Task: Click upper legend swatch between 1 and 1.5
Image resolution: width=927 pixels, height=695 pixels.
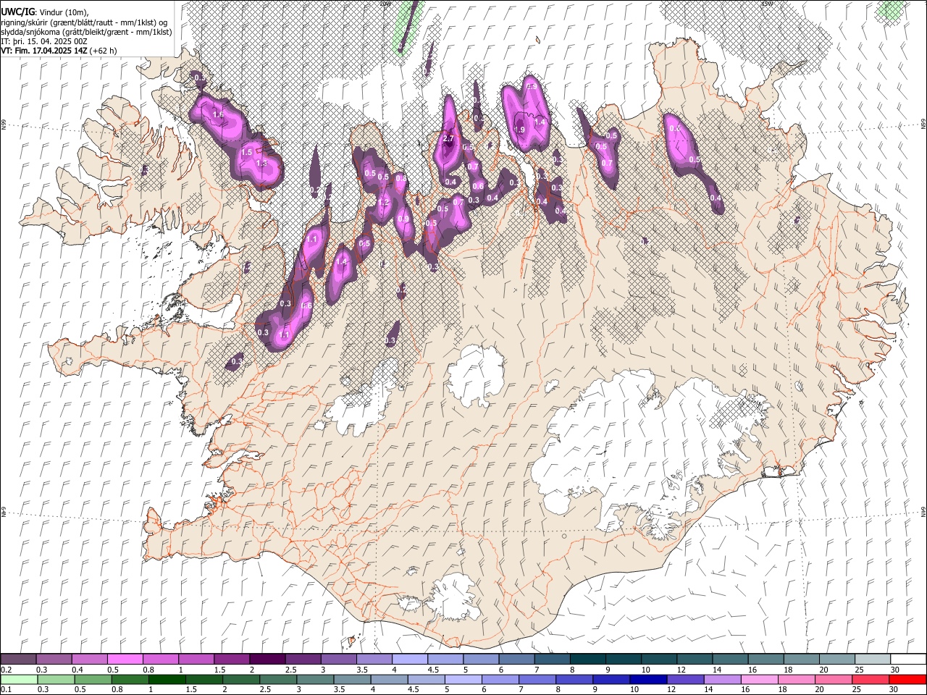Action: tap(196, 659)
